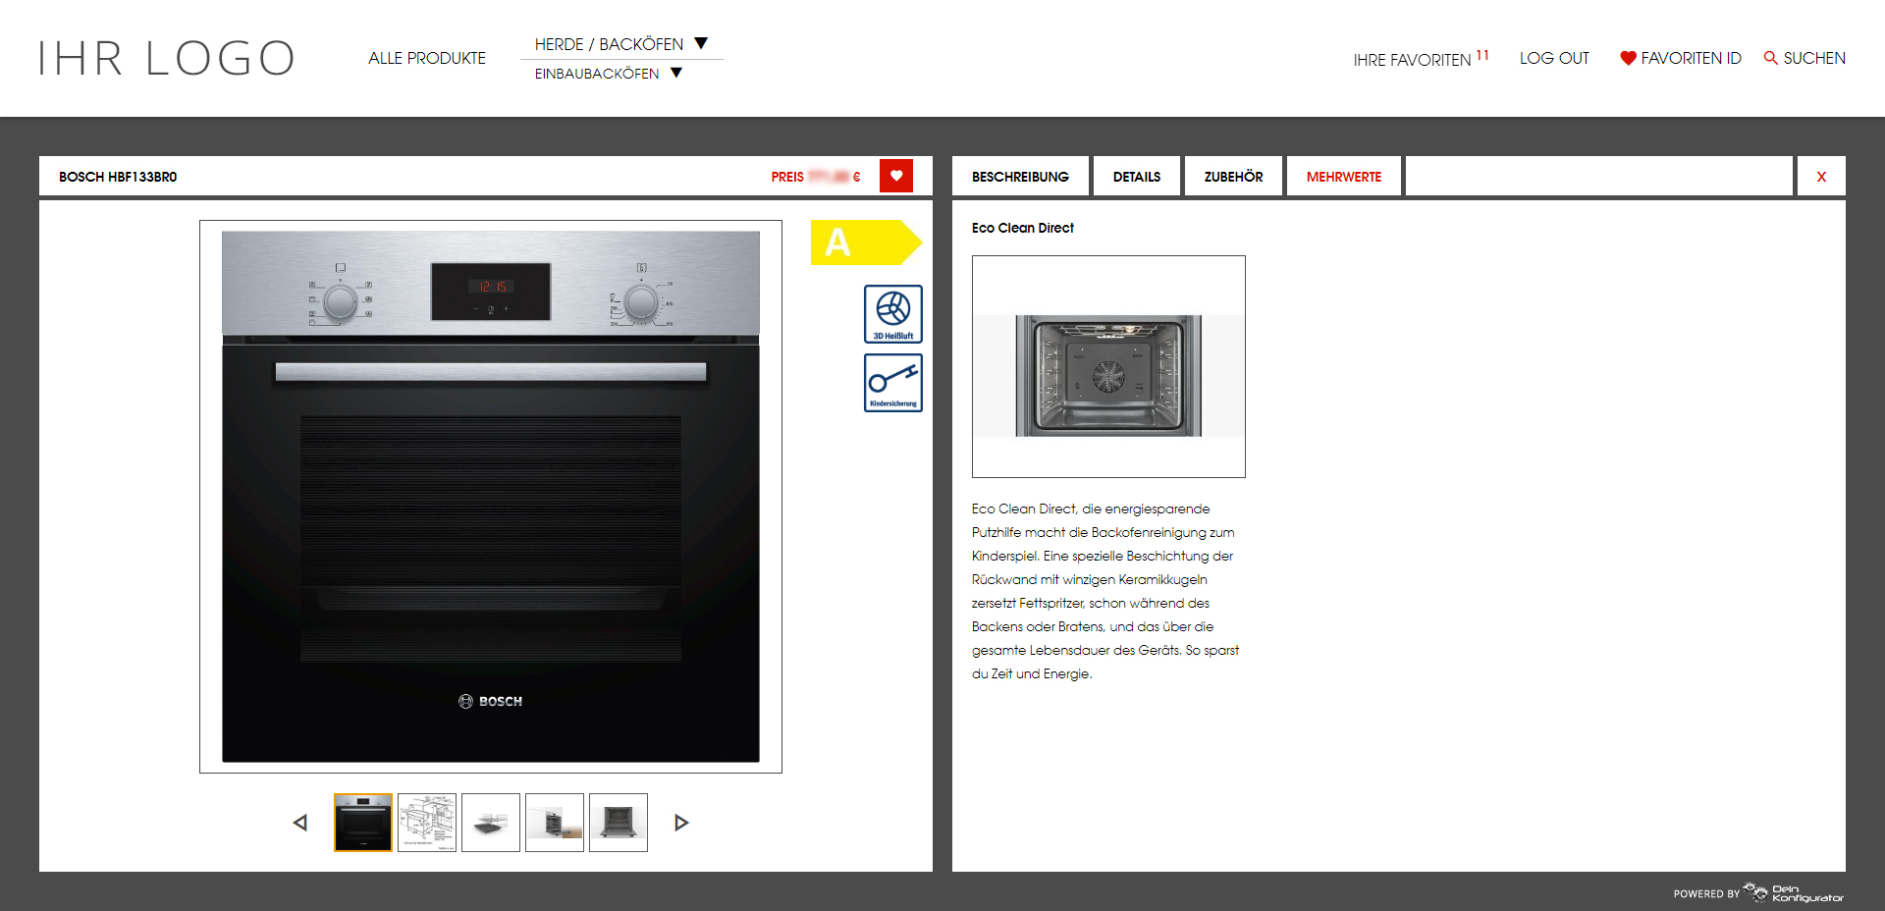Select the installation dimension drawing thumbnail
This screenshot has width=1885, height=911.
(x=427, y=823)
